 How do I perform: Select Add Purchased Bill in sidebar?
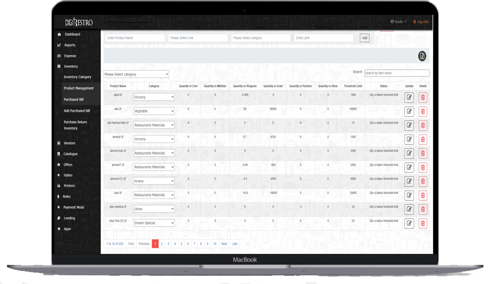(77, 111)
